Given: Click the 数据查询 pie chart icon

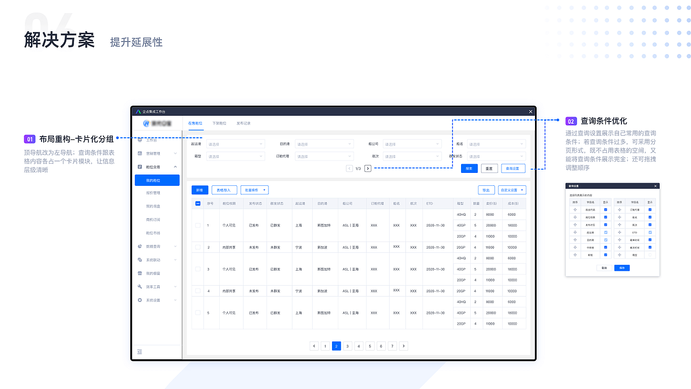Looking at the screenshot, I should point(140,246).
